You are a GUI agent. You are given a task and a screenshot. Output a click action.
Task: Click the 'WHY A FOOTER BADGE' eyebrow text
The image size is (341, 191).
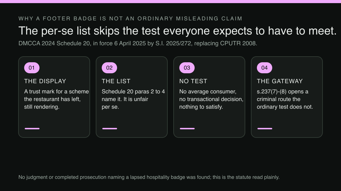pyautogui.click(x=130, y=19)
